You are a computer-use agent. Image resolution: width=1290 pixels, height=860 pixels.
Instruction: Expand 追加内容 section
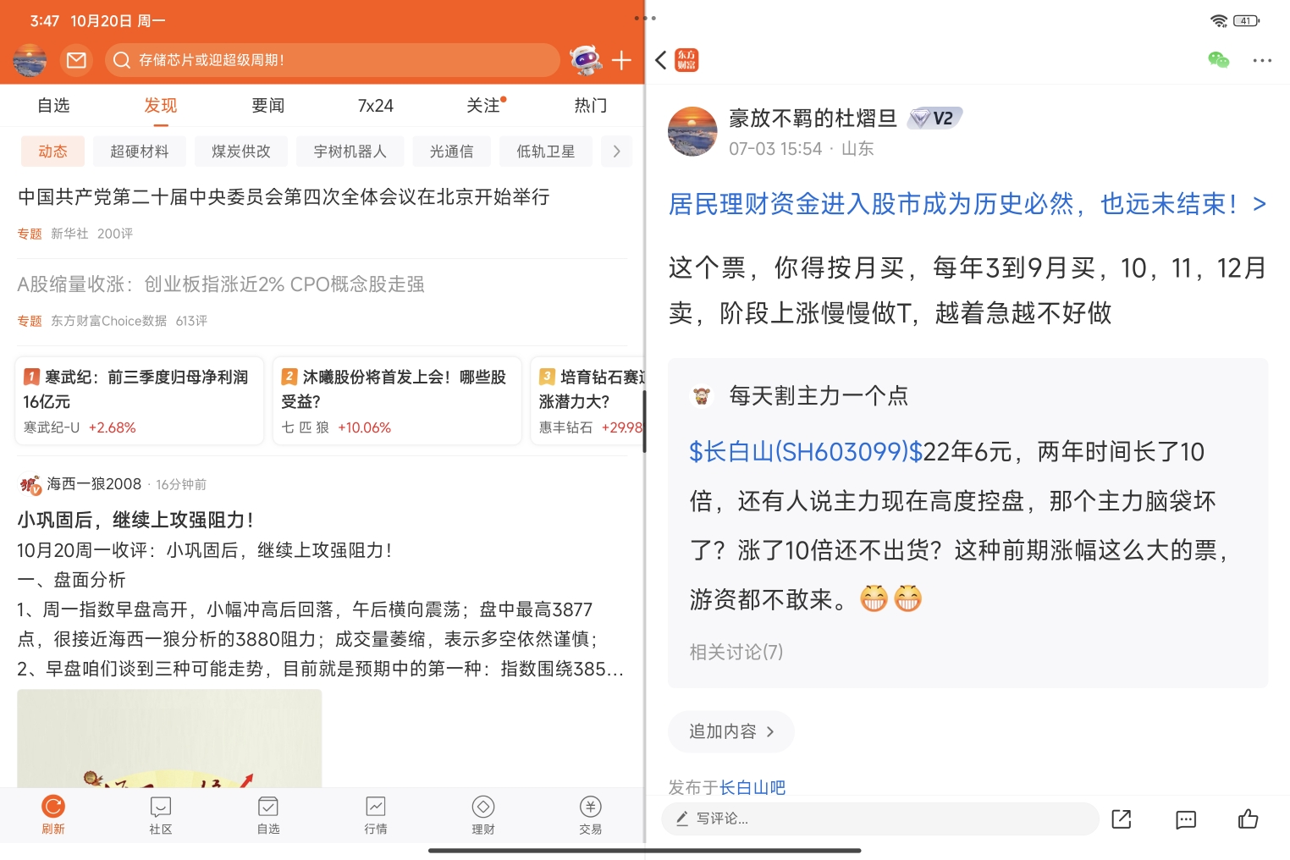pos(731,731)
